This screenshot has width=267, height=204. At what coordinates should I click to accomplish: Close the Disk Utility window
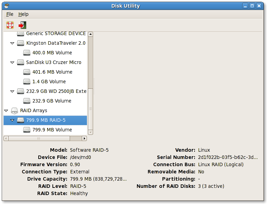coord(259,6)
